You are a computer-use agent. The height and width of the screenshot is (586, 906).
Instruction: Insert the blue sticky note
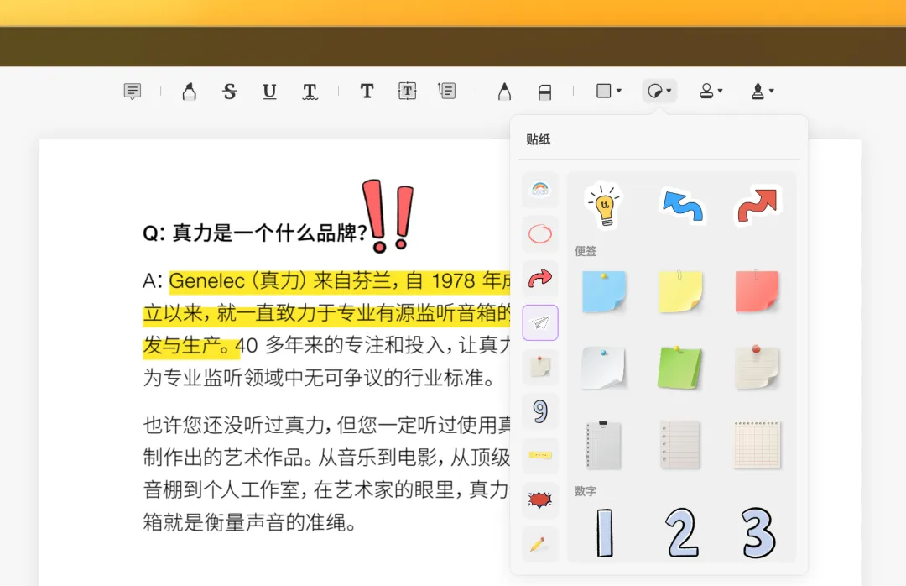point(604,292)
